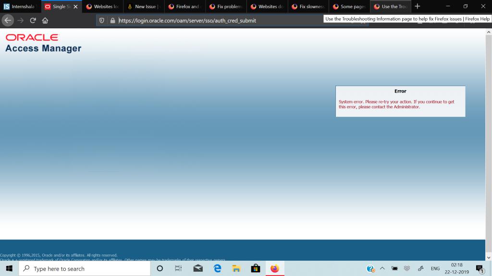Reload the Oracle login page
This screenshot has height=276, width=492.
point(33,21)
